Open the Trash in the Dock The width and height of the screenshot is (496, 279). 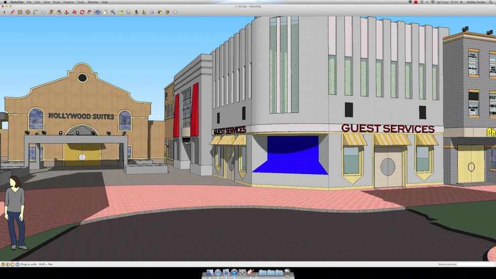287,273
